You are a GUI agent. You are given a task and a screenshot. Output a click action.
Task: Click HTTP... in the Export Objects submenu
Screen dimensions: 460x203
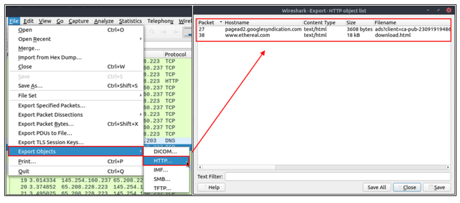tap(162, 161)
